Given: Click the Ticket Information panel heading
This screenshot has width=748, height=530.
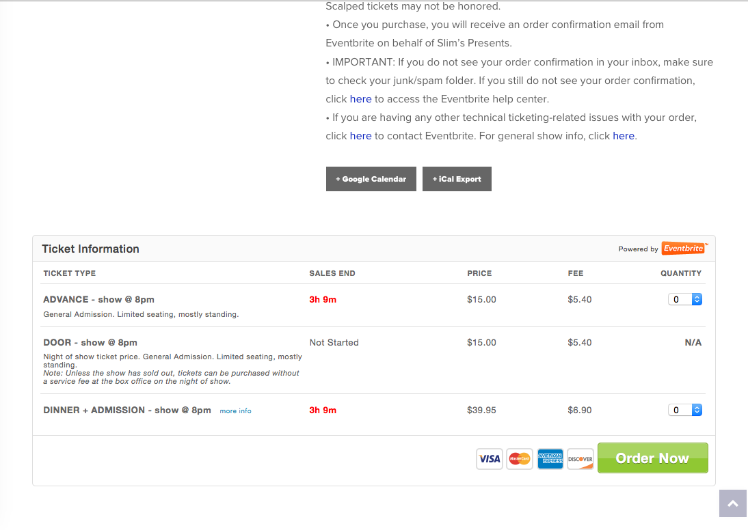Looking at the screenshot, I should click(90, 249).
